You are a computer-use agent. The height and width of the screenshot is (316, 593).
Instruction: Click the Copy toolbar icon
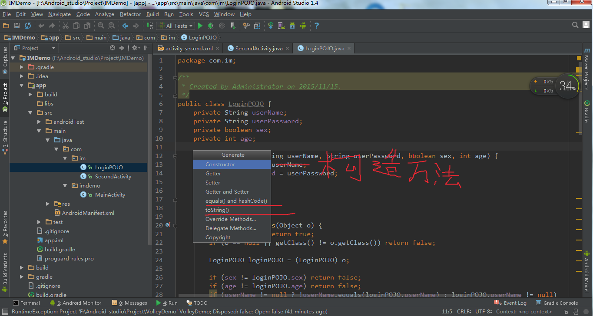pos(76,26)
